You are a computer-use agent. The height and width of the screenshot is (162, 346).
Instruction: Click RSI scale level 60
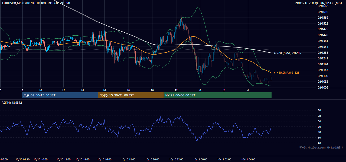(319, 121)
